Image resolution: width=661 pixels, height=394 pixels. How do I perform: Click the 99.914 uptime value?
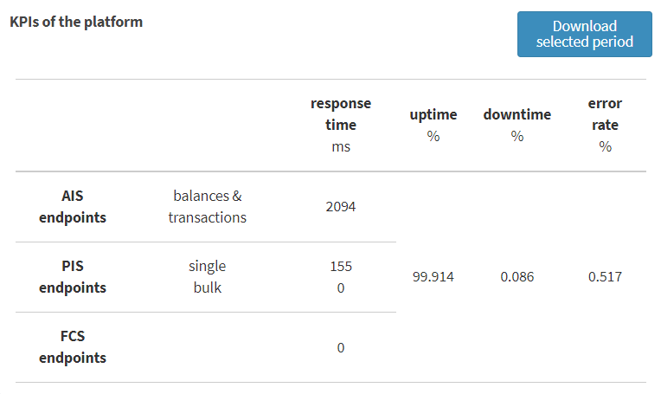[x=433, y=277]
